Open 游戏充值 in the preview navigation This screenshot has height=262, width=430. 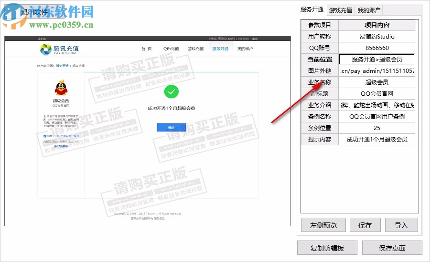[x=195, y=49]
